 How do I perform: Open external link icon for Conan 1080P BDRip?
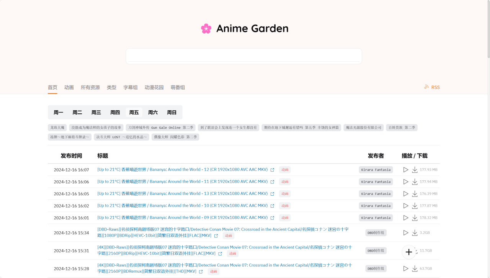pos(216,236)
